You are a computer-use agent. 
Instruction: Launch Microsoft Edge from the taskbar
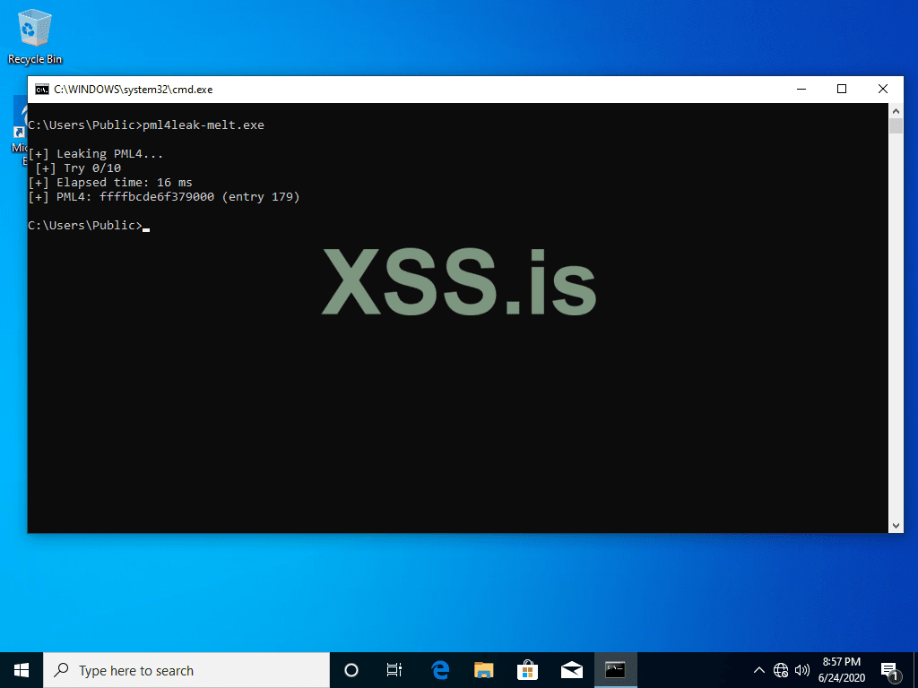[440, 670]
